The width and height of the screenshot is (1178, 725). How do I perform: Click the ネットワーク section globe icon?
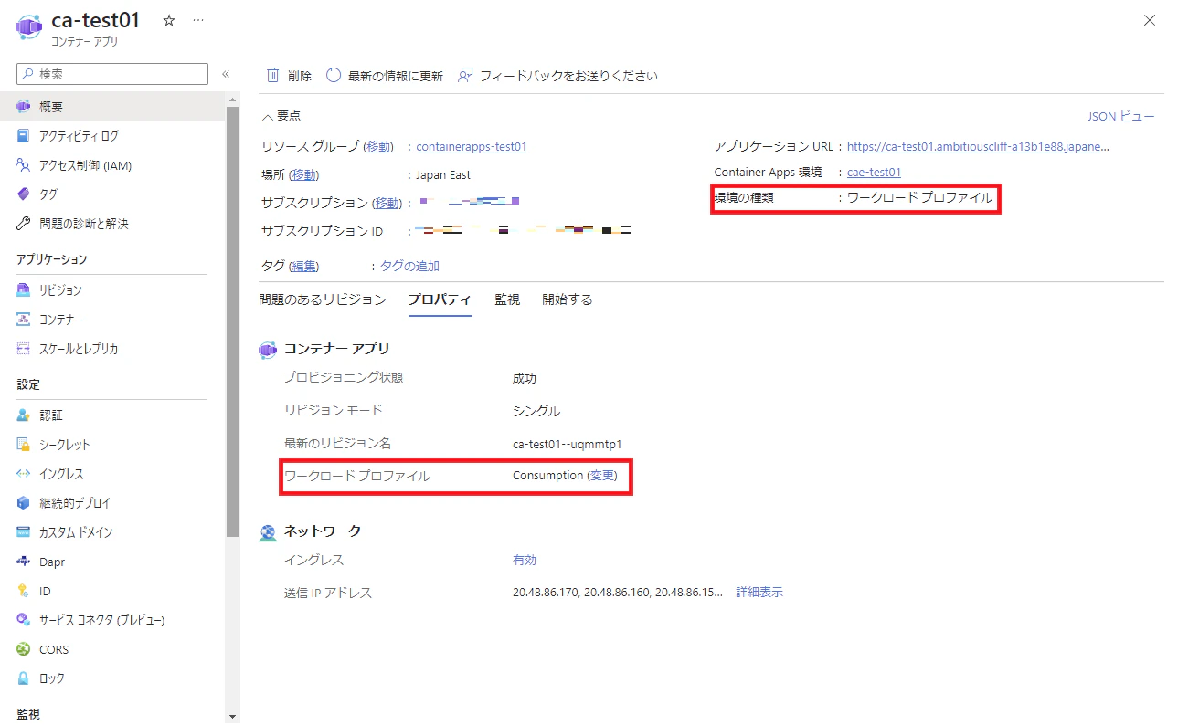point(268,531)
